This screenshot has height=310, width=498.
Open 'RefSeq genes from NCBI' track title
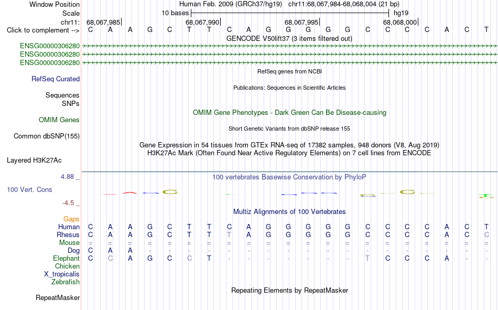click(289, 71)
